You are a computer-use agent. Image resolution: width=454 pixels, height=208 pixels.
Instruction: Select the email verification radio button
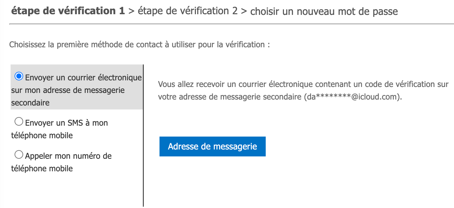coord(19,76)
